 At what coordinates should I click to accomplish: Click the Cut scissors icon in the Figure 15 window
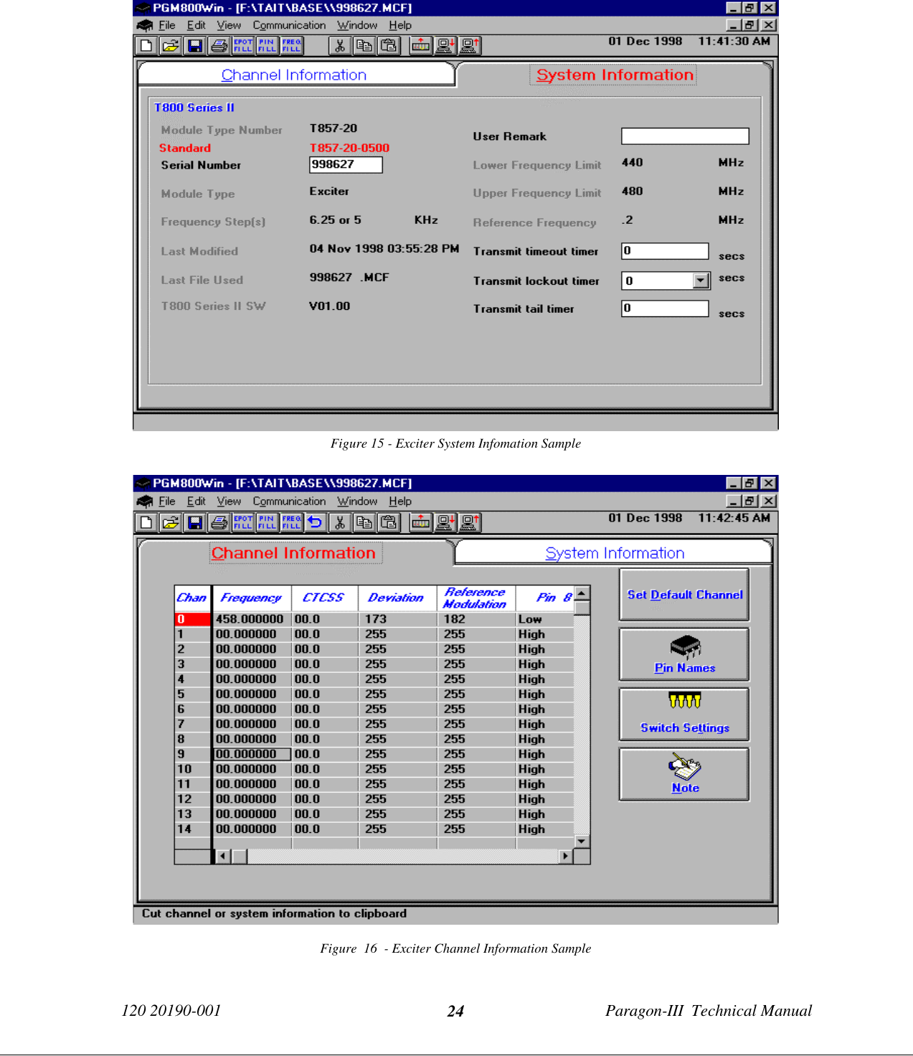click(340, 46)
